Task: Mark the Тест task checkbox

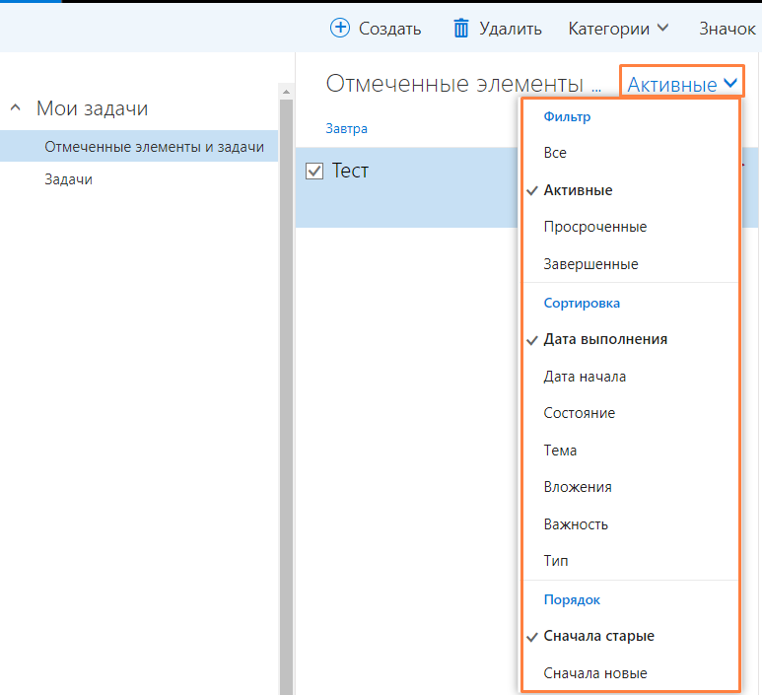Action: (315, 172)
